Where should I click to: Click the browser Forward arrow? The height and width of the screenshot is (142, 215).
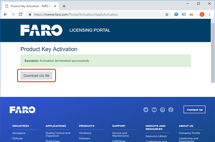coord(13,14)
